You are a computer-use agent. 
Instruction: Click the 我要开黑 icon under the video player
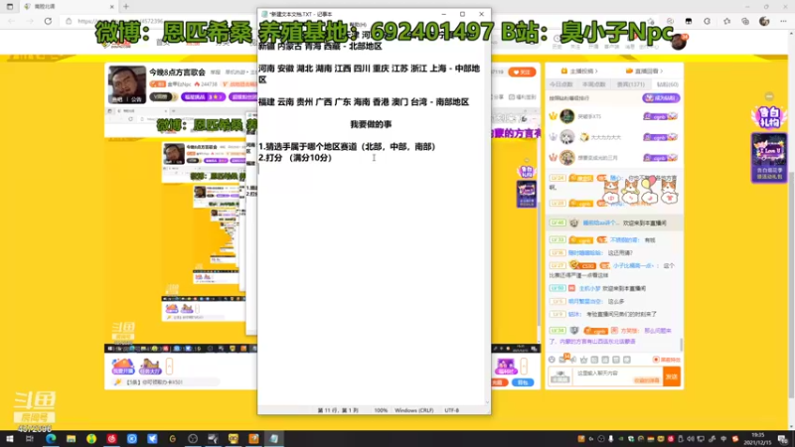(x=122, y=366)
